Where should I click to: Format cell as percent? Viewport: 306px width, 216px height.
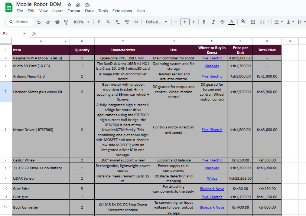(x=108, y=22)
